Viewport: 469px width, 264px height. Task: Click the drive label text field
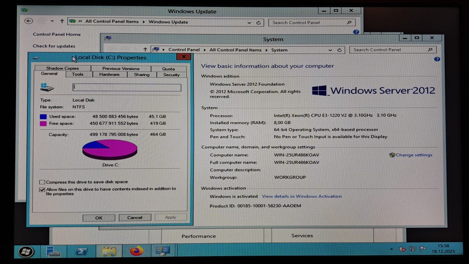(x=127, y=87)
